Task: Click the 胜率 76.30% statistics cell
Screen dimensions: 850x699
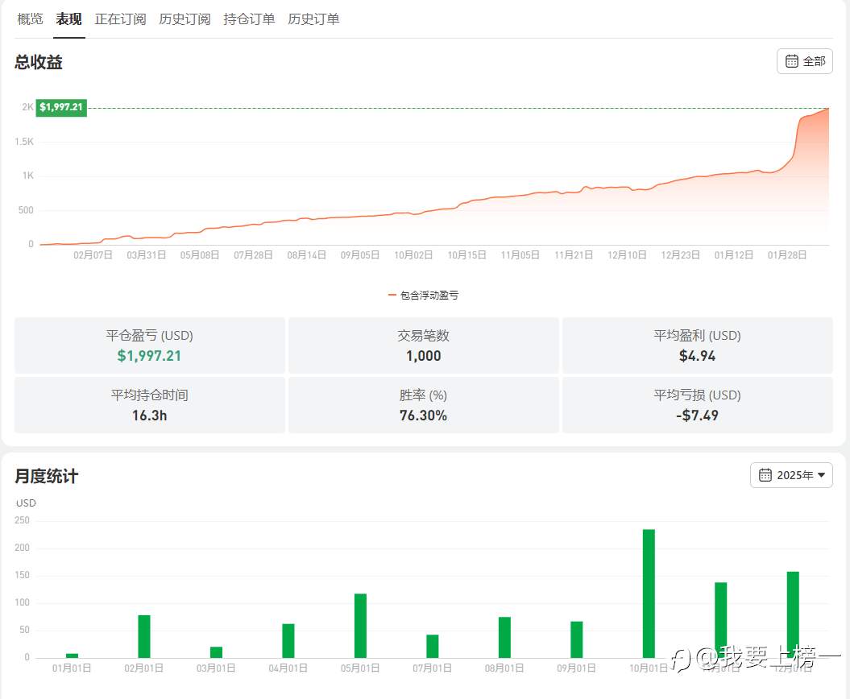Action: [423, 405]
